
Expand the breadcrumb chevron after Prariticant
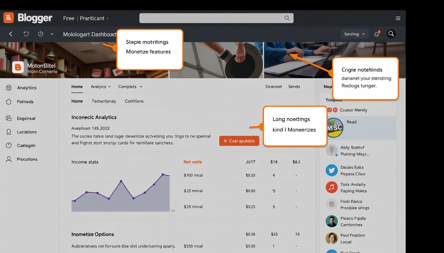(x=107, y=18)
